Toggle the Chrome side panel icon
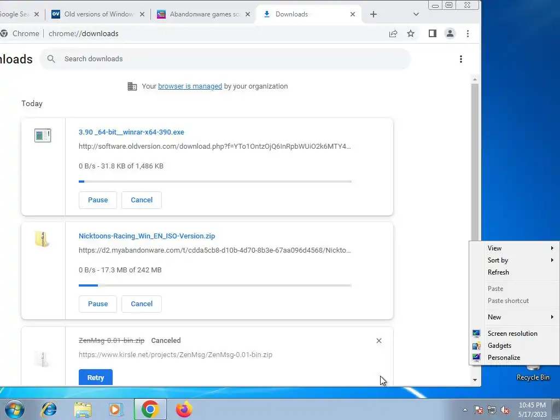Viewport: 560px width, 420px height. point(432,33)
